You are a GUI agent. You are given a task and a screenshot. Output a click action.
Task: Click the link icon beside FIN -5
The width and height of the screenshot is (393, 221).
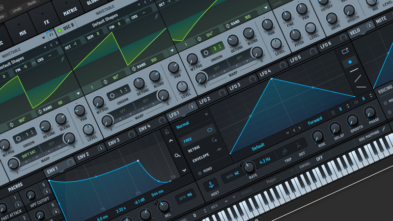pyautogui.click(x=33, y=63)
